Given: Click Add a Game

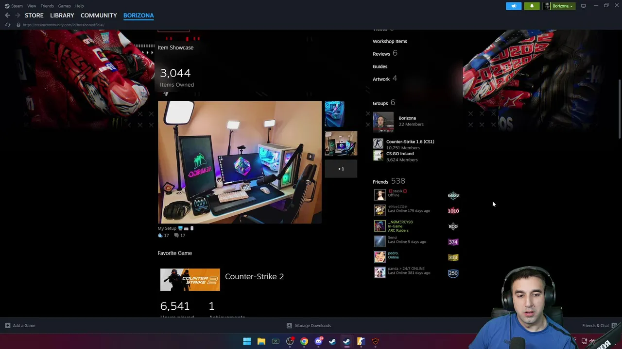Looking at the screenshot, I should point(20,325).
